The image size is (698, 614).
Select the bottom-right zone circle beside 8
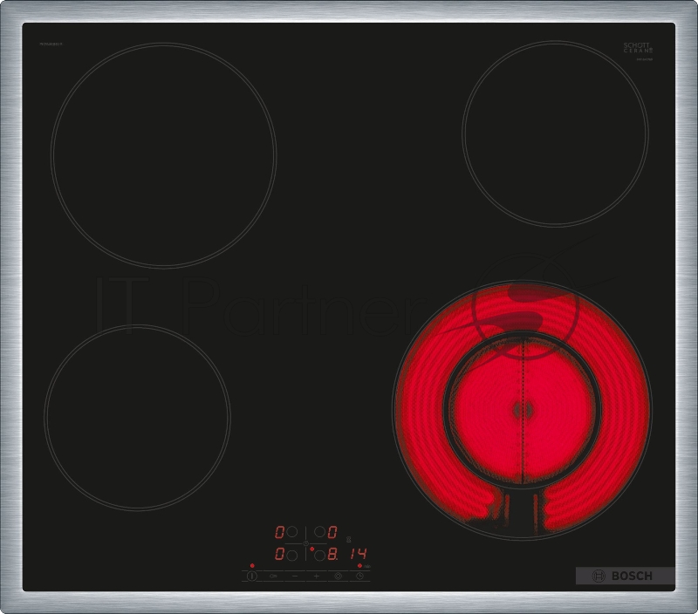(319, 554)
